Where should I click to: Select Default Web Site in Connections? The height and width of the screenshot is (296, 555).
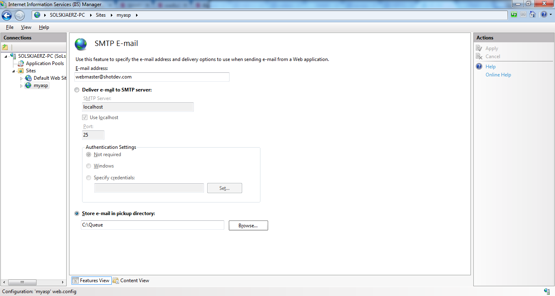click(x=50, y=78)
